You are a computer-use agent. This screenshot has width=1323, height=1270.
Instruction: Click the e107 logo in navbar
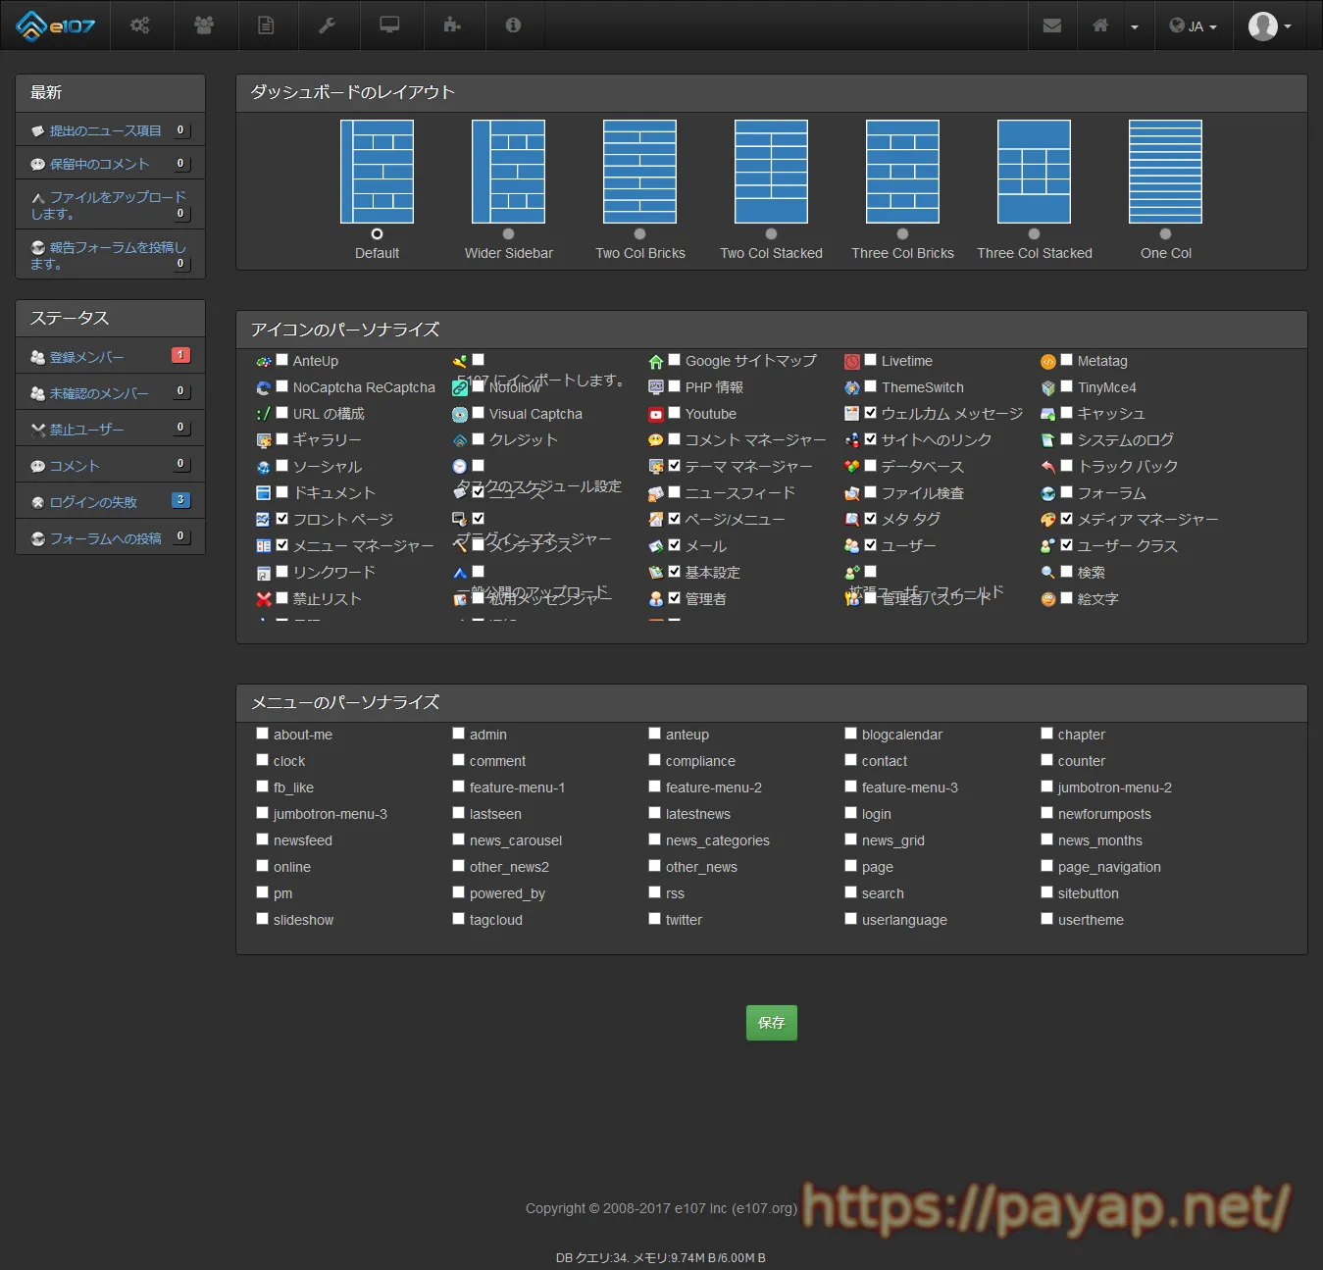pos(56,25)
